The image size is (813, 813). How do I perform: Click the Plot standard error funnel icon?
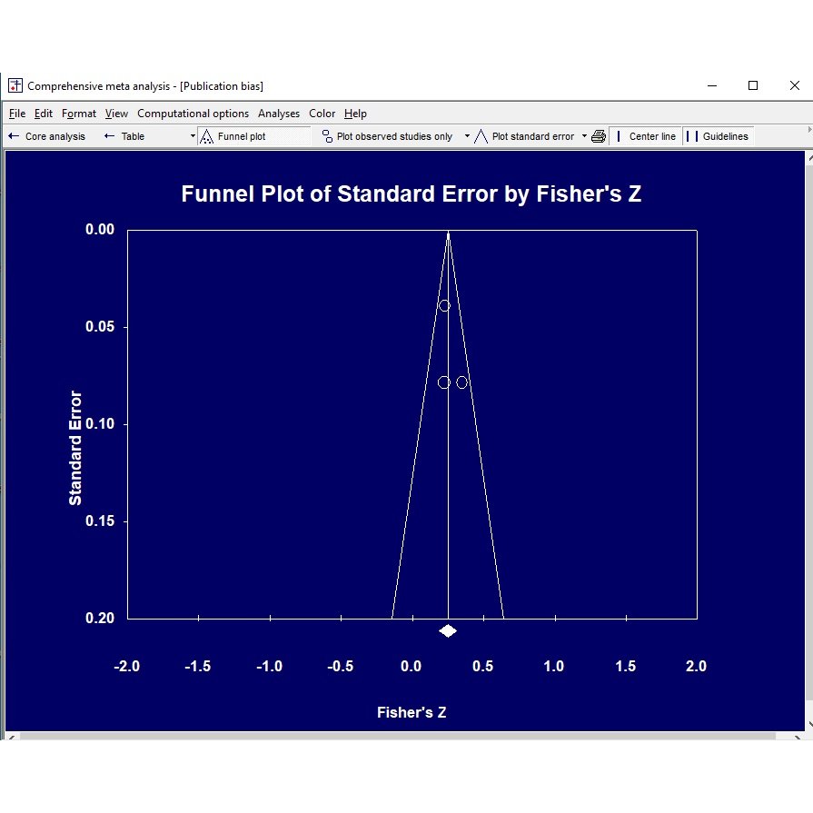[x=481, y=136]
